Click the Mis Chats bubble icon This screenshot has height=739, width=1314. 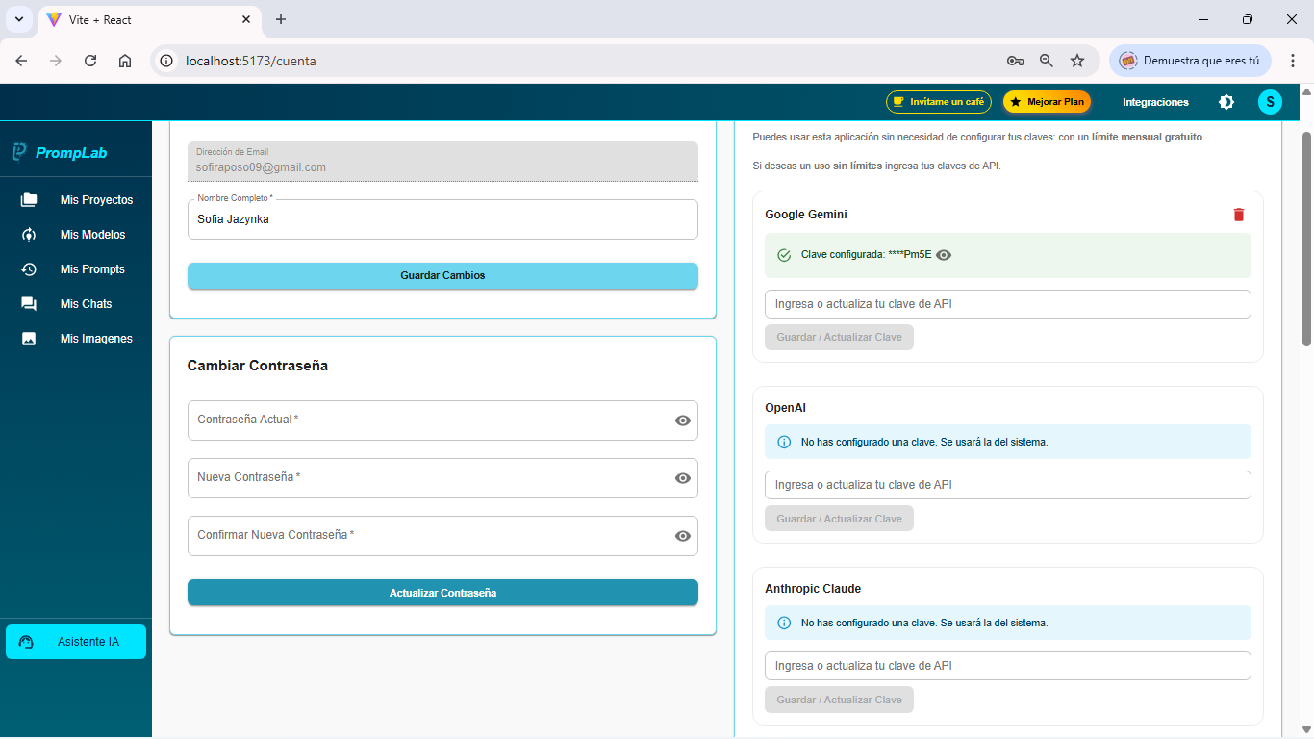click(29, 304)
